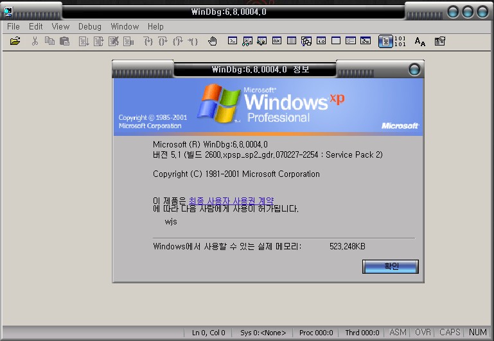Viewport: 494px width, 341px height.
Task: Switch to Source Mode Off (101) toggle
Action: pyautogui.click(x=400, y=41)
